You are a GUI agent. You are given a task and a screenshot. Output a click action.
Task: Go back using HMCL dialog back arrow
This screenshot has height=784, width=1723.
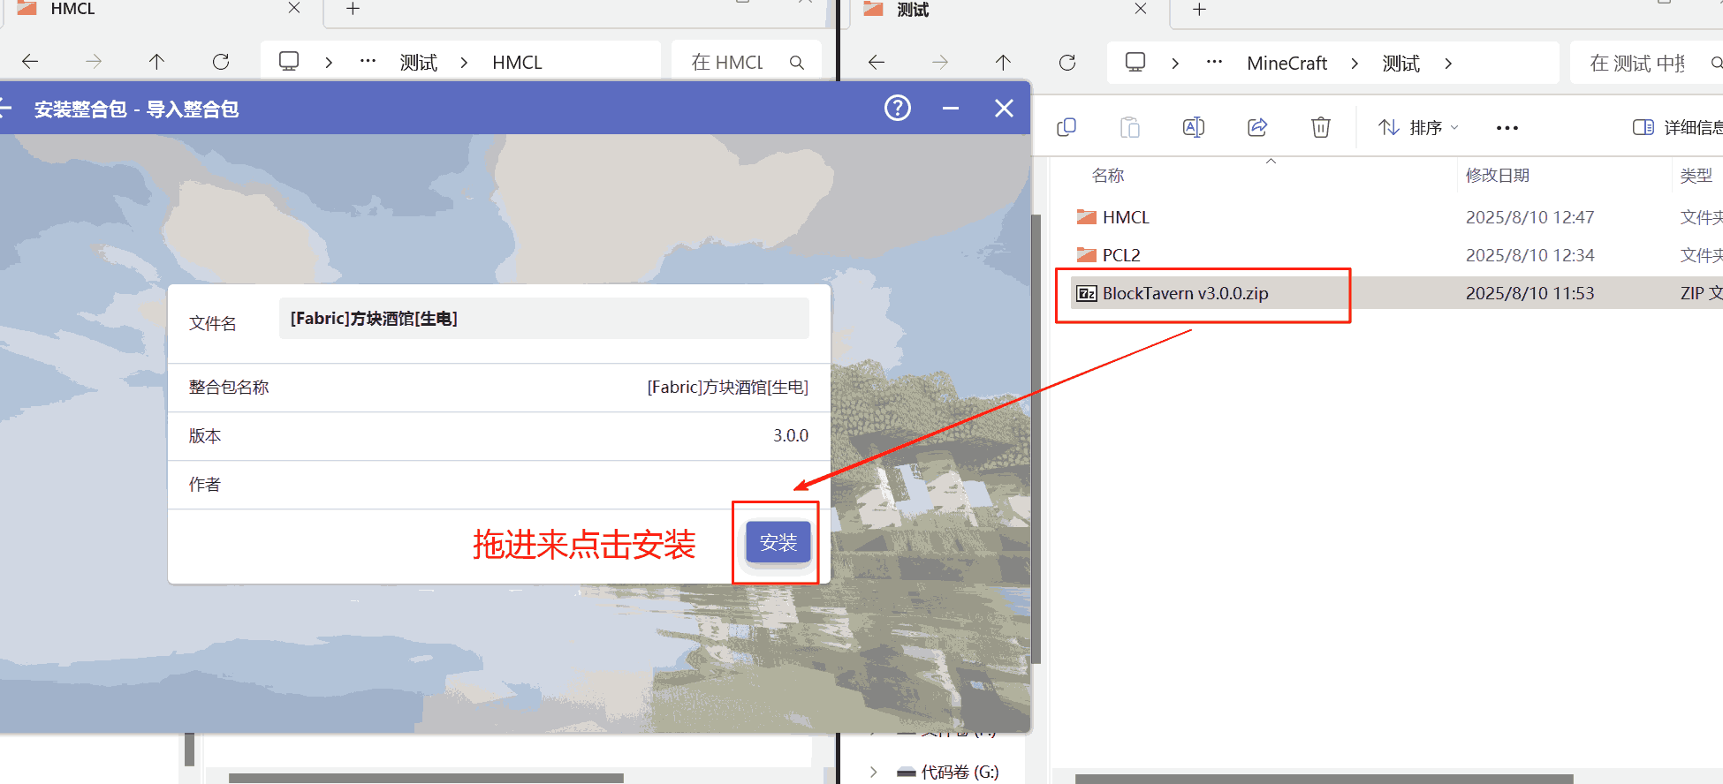[x=5, y=109]
